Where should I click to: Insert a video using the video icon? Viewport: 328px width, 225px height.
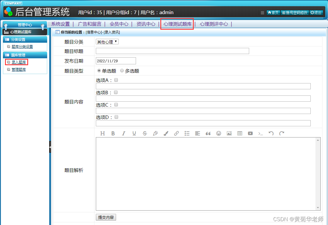(x=250, y=133)
